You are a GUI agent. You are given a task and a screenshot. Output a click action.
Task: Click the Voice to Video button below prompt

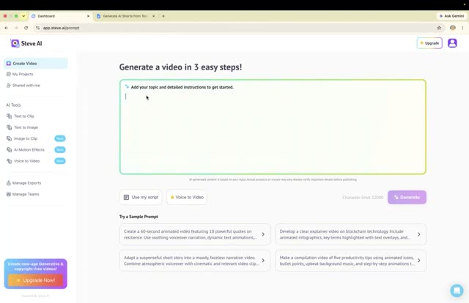point(187,197)
